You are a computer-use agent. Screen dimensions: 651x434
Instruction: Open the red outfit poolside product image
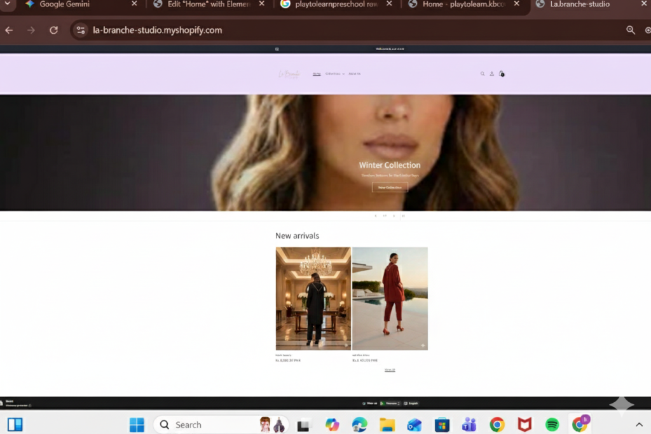390,298
